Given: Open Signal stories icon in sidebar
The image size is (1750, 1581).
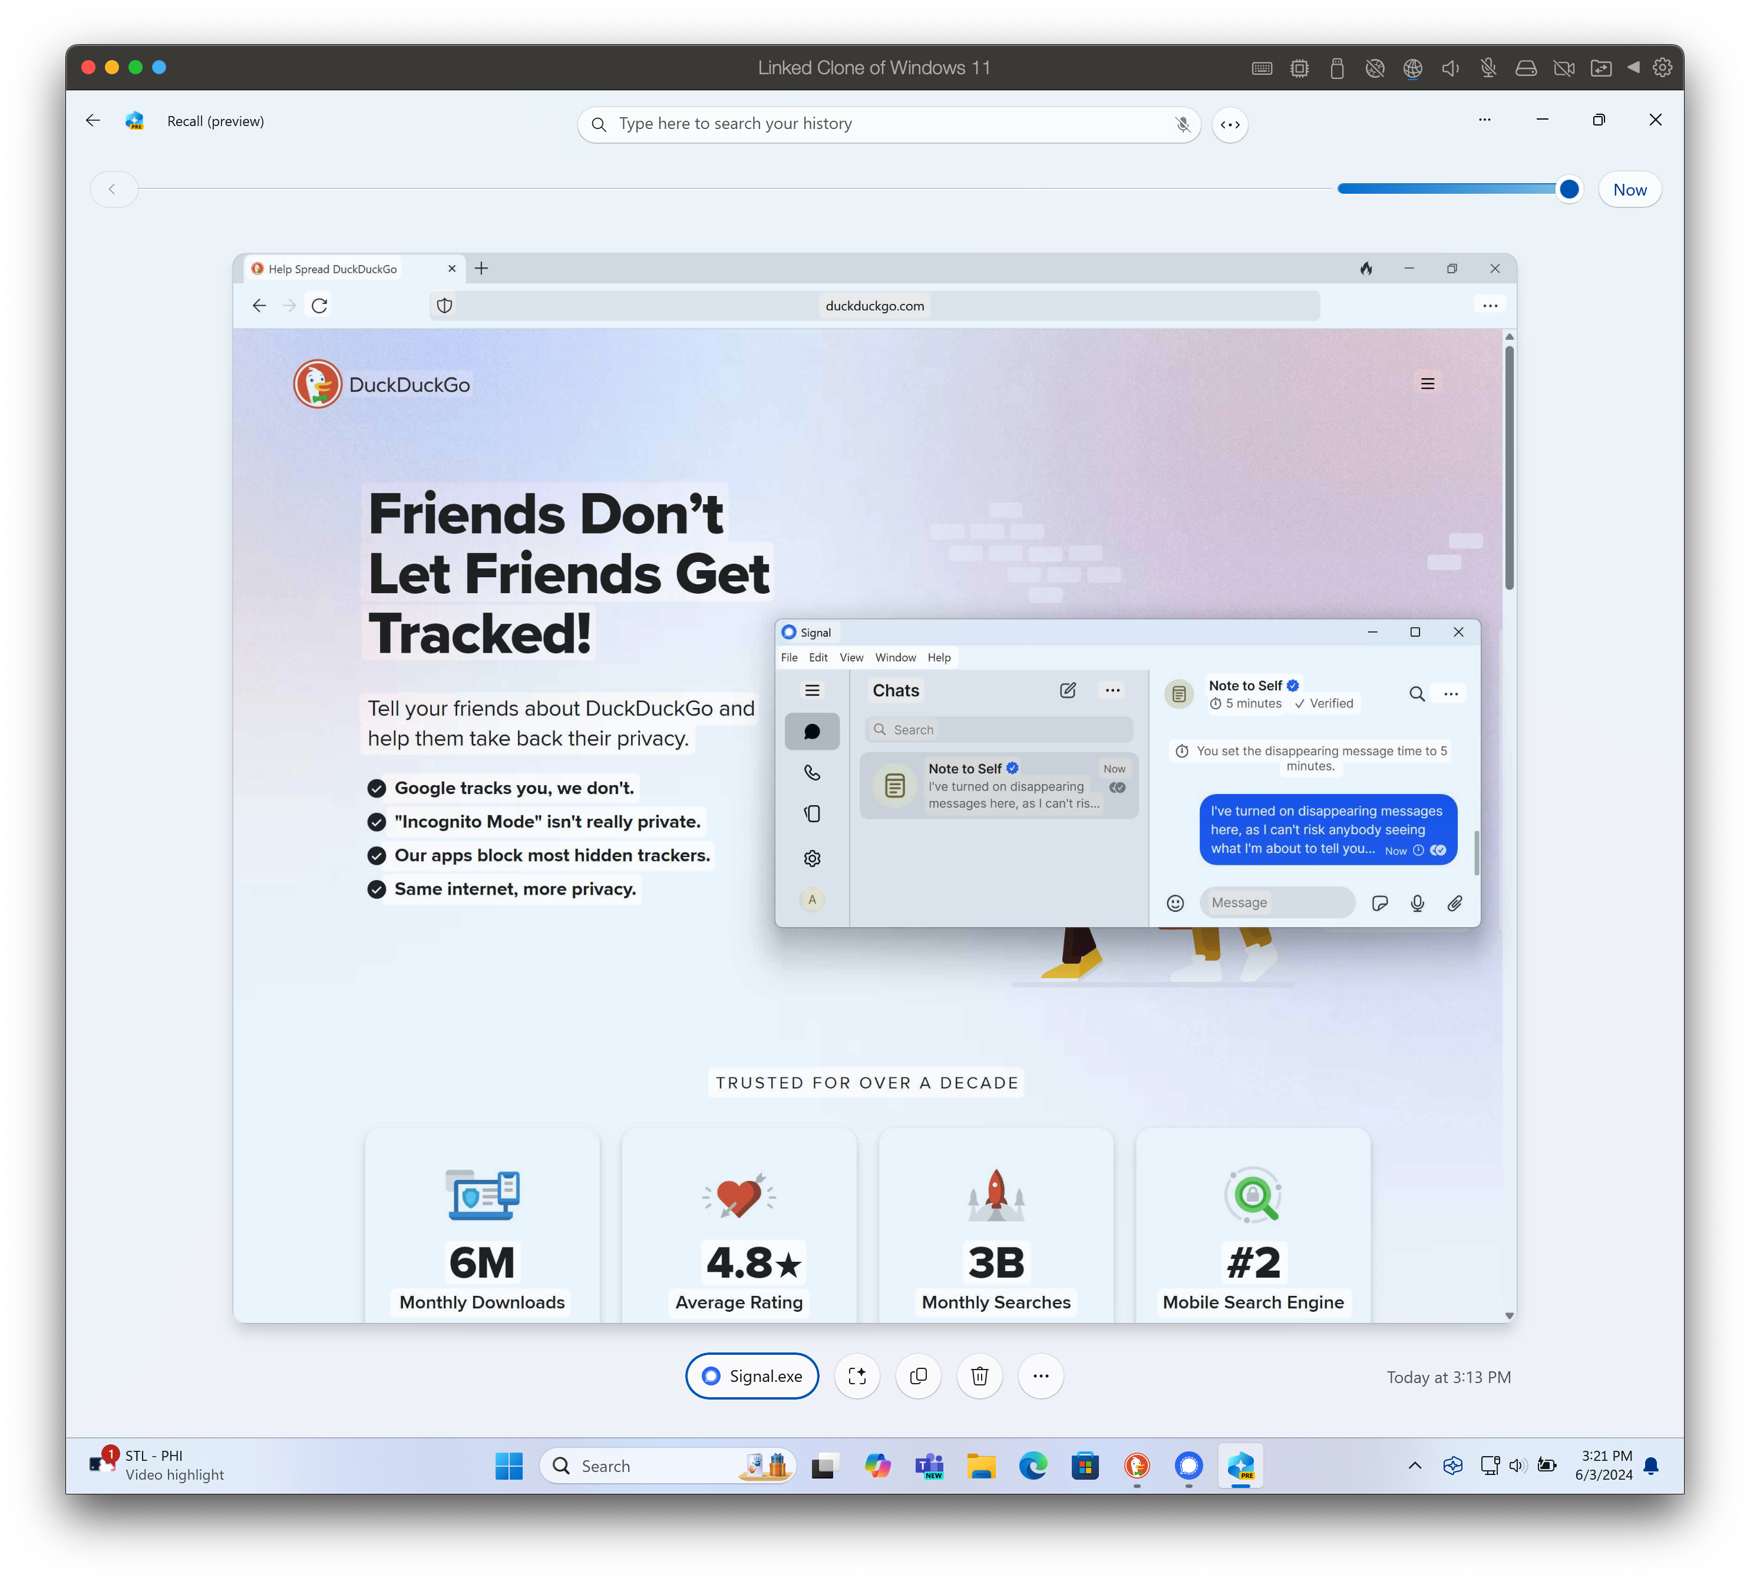Looking at the screenshot, I should (x=811, y=814).
